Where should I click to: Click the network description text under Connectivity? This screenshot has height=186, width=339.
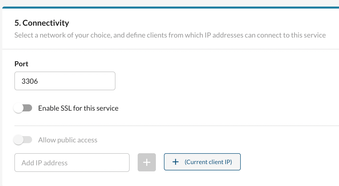click(170, 35)
